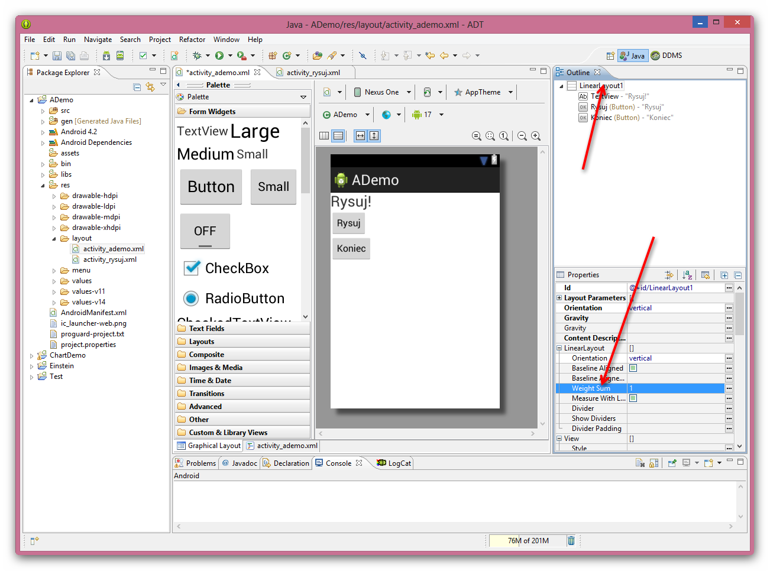Expand Layout Parameters in Properties
The height and width of the screenshot is (571, 770).
559,298
